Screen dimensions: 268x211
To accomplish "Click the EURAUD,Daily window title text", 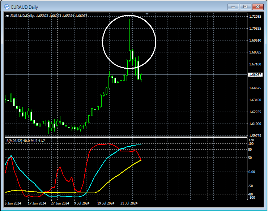I will [x=25, y=7].
